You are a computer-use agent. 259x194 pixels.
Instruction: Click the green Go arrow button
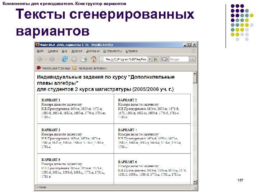[155, 59]
